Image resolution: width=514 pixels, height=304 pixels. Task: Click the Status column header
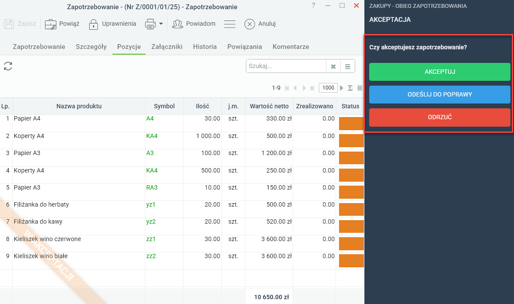point(350,106)
